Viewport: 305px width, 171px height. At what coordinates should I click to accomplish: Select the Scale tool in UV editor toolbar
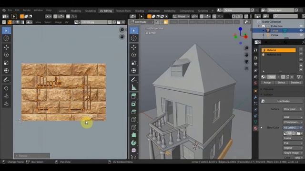(x=6, y=63)
